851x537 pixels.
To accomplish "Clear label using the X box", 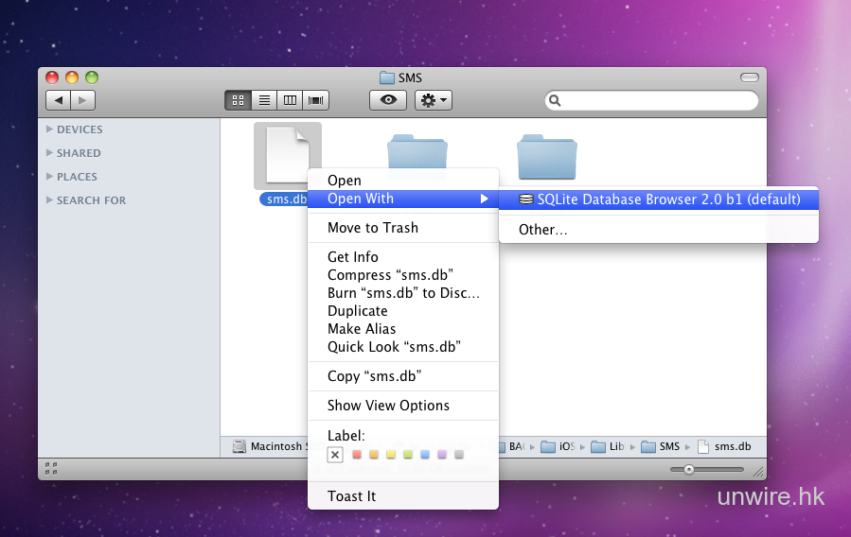I will (335, 455).
